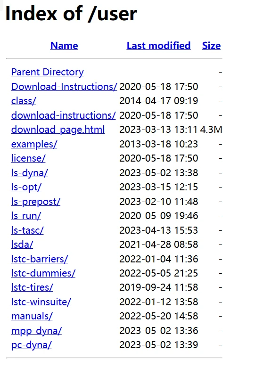
Task: Go to Parent Directory
Action: click(47, 72)
